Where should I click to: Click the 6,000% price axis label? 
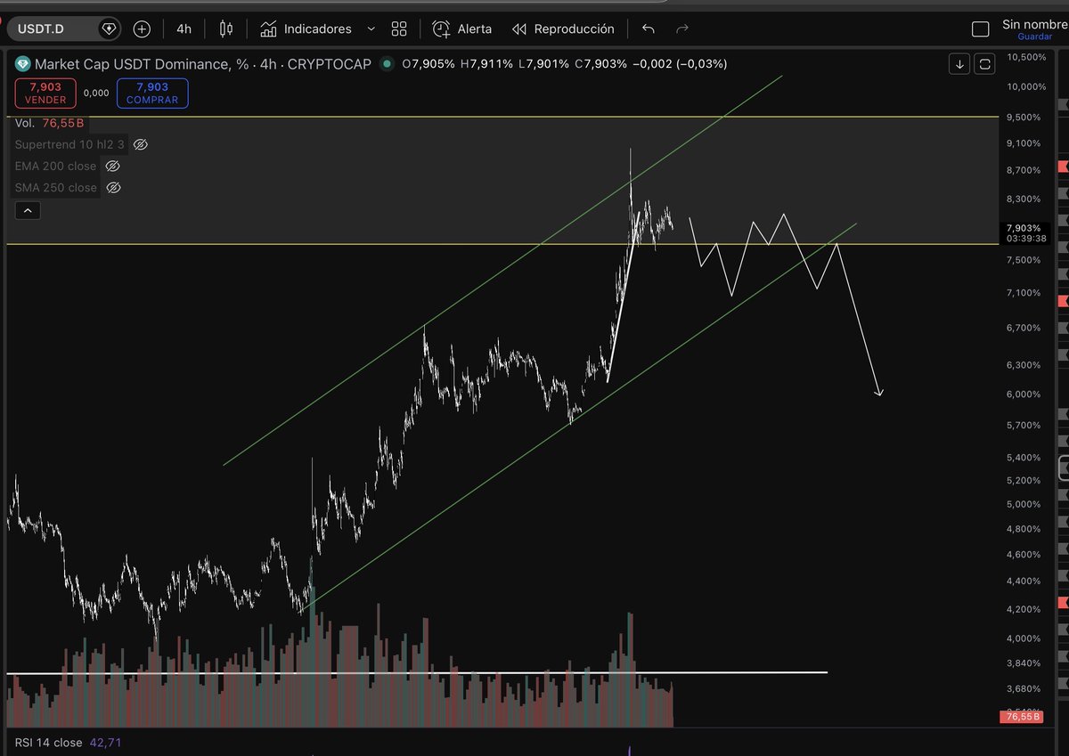tap(1024, 394)
